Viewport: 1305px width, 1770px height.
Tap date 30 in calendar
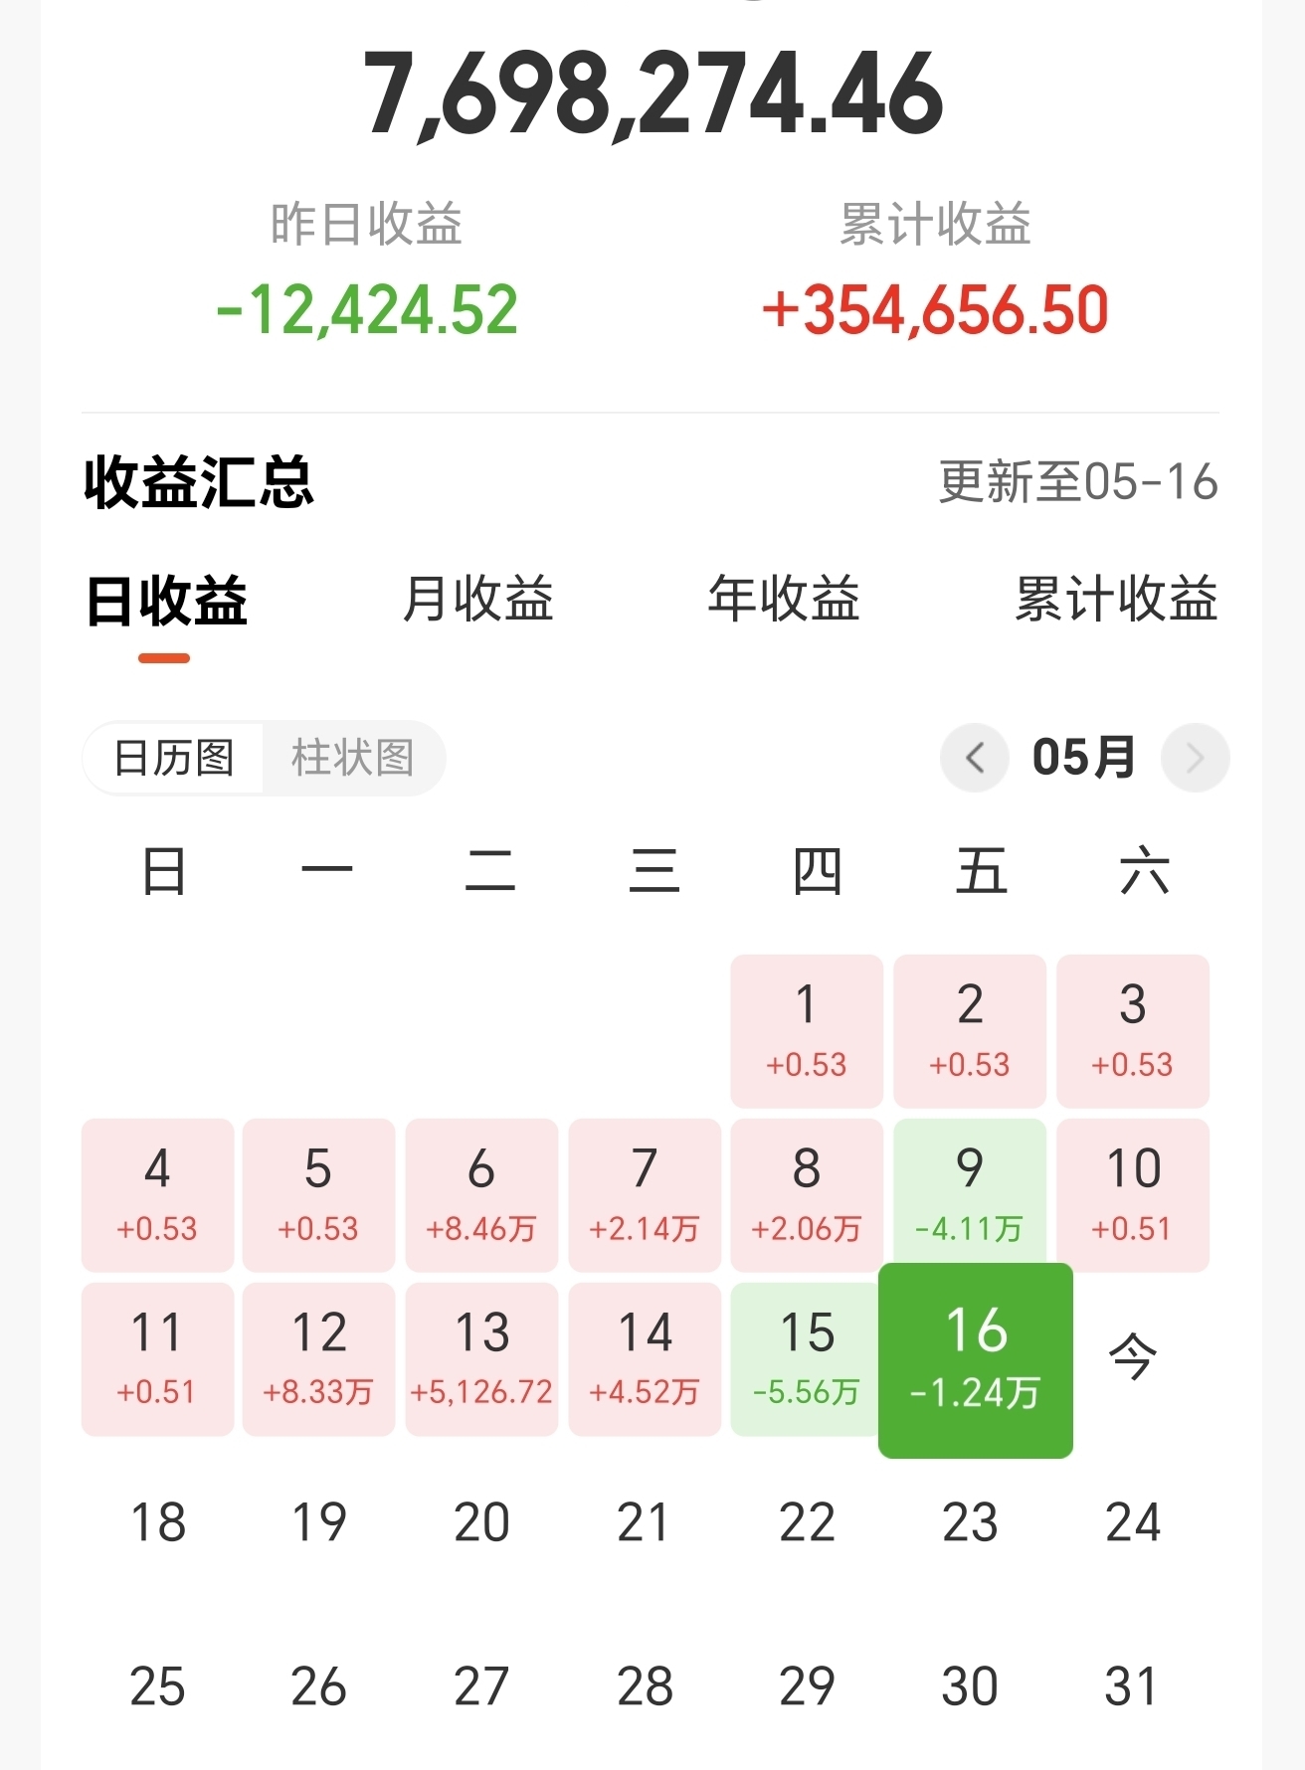coord(970,1686)
